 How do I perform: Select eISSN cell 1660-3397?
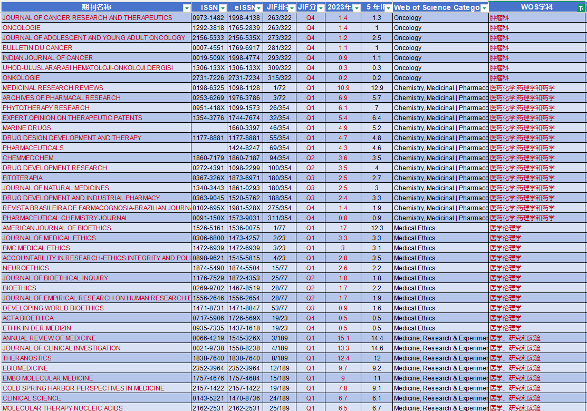click(x=245, y=128)
